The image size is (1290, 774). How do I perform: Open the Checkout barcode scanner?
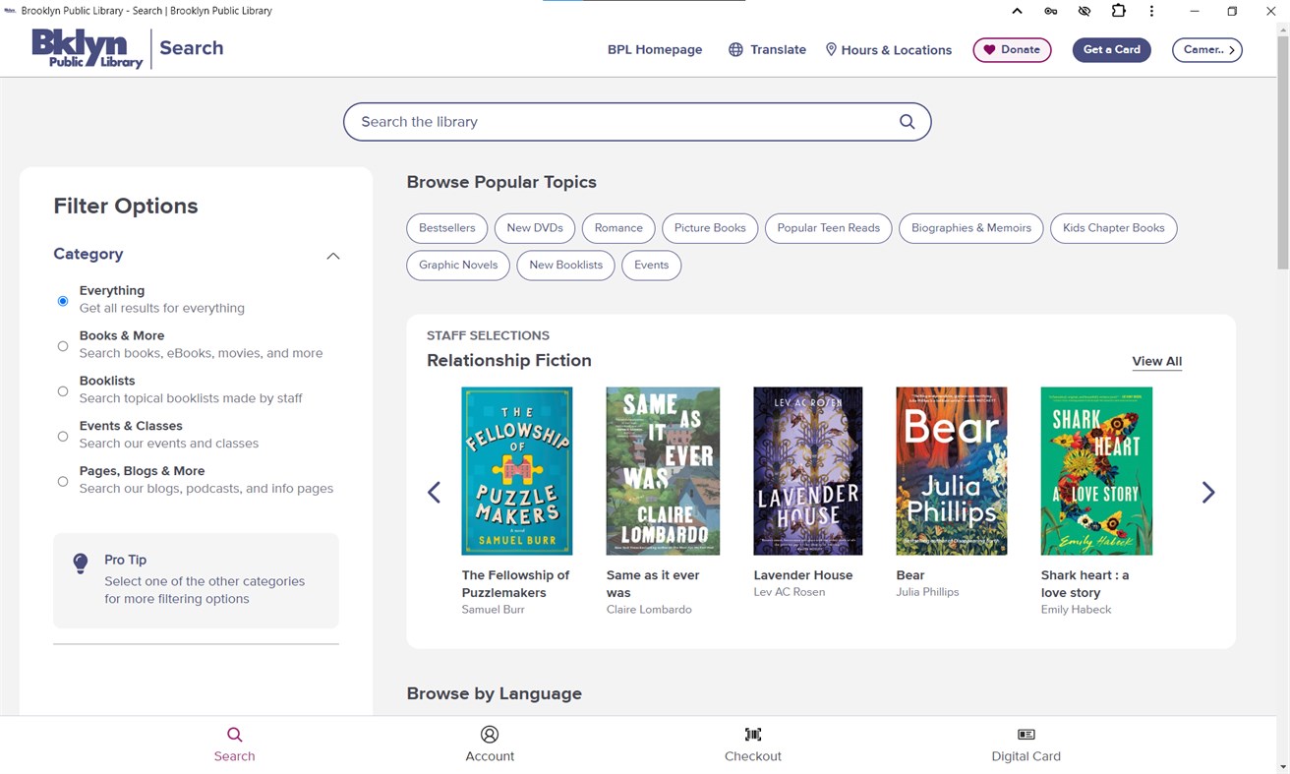click(752, 744)
